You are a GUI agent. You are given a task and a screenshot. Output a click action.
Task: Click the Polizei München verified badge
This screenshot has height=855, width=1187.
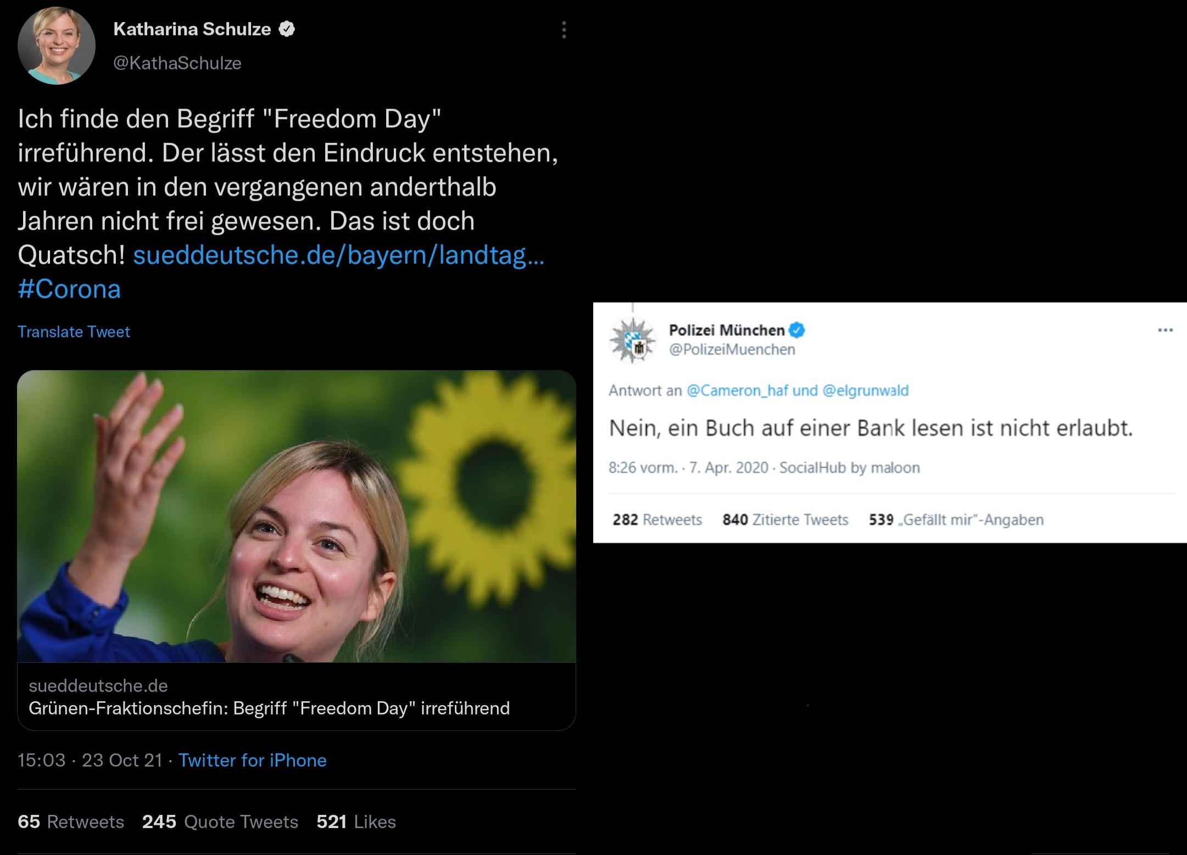pos(797,330)
